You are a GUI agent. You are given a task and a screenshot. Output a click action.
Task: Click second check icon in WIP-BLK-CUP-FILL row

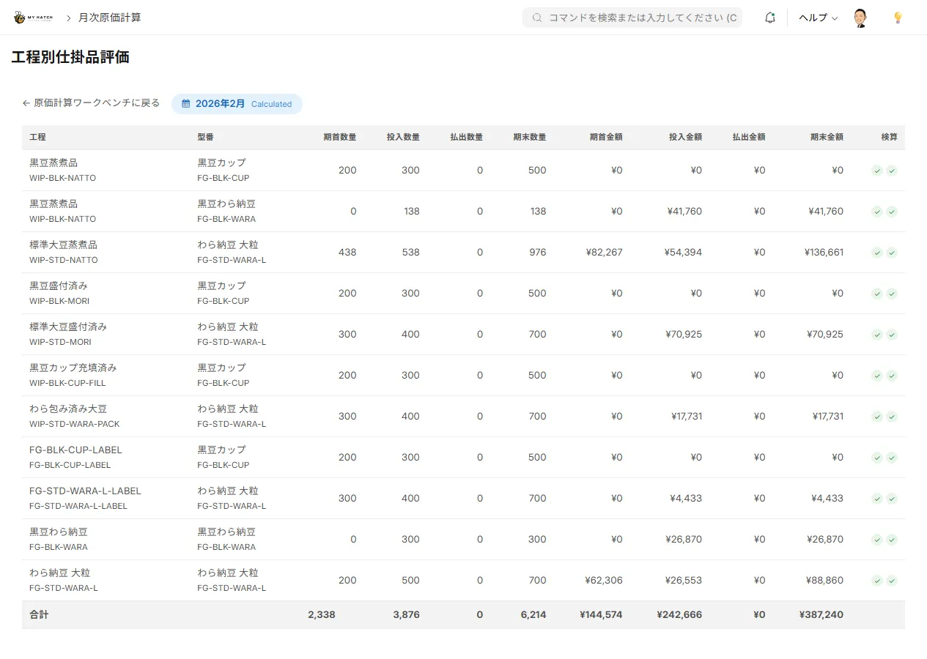click(x=892, y=376)
